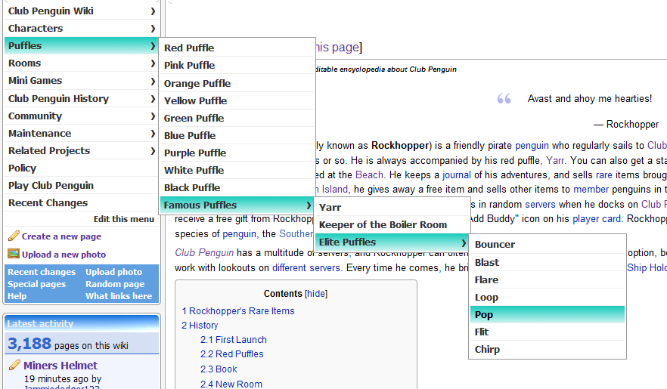The width and height of the screenshot is (667, 389).
Task: Choose Chirp in Elite Puffles list
Action: (x=548, y=350)
